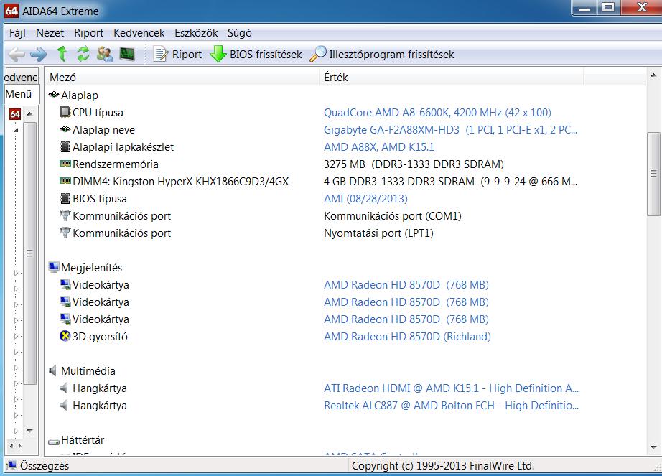Click the green BIOS update arrow icon
Screen dimensions: 662x476
(218, 54)
